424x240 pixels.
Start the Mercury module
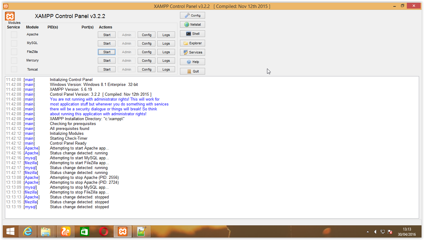tap(107, 61)
